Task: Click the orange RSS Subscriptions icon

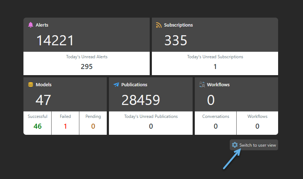Action: coord(159,25)
